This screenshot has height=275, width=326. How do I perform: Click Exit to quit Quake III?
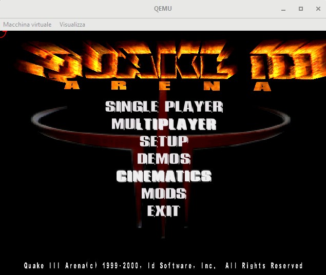[164, 210]
